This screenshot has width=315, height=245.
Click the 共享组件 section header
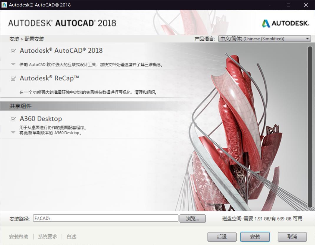21,106
